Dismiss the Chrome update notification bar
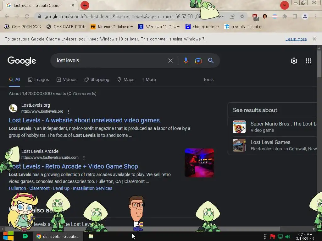 coord(314,39)
